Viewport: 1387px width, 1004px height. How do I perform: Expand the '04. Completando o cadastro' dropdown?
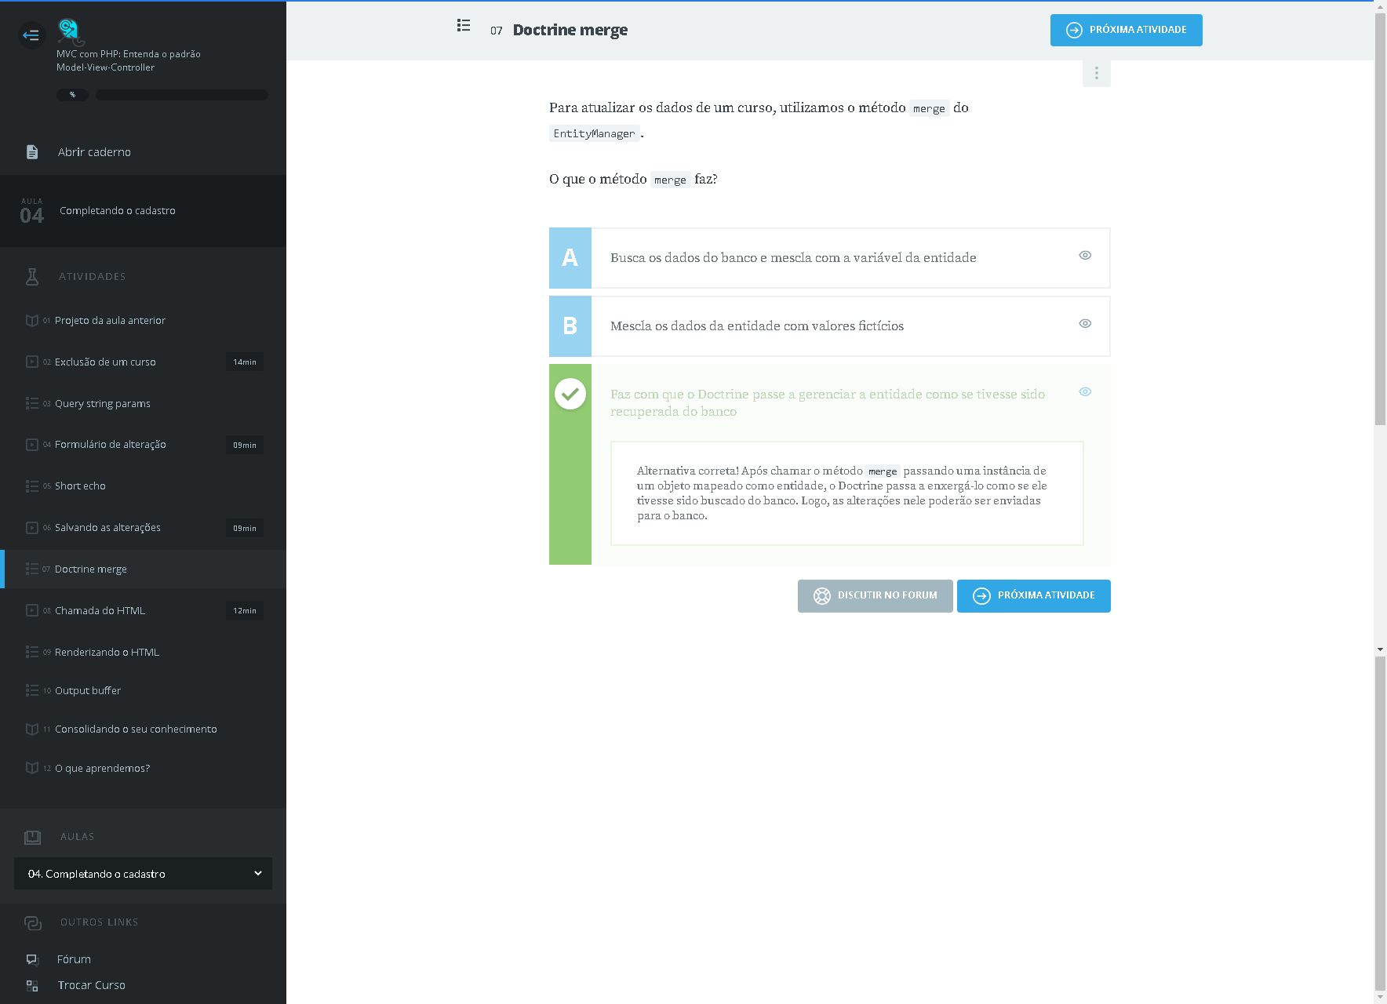(x=143, y=874)
